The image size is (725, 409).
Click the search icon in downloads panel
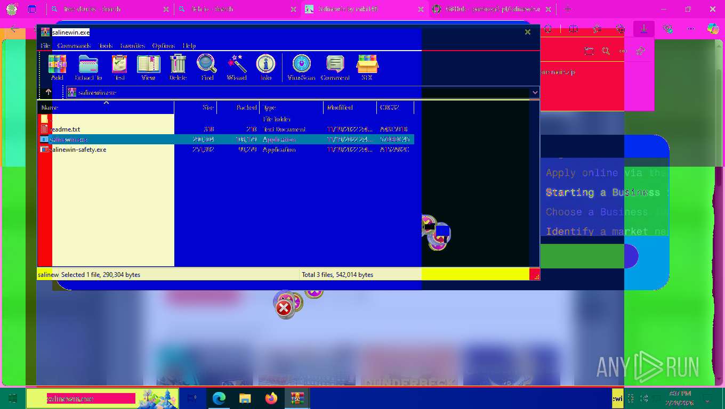point(606,51)
